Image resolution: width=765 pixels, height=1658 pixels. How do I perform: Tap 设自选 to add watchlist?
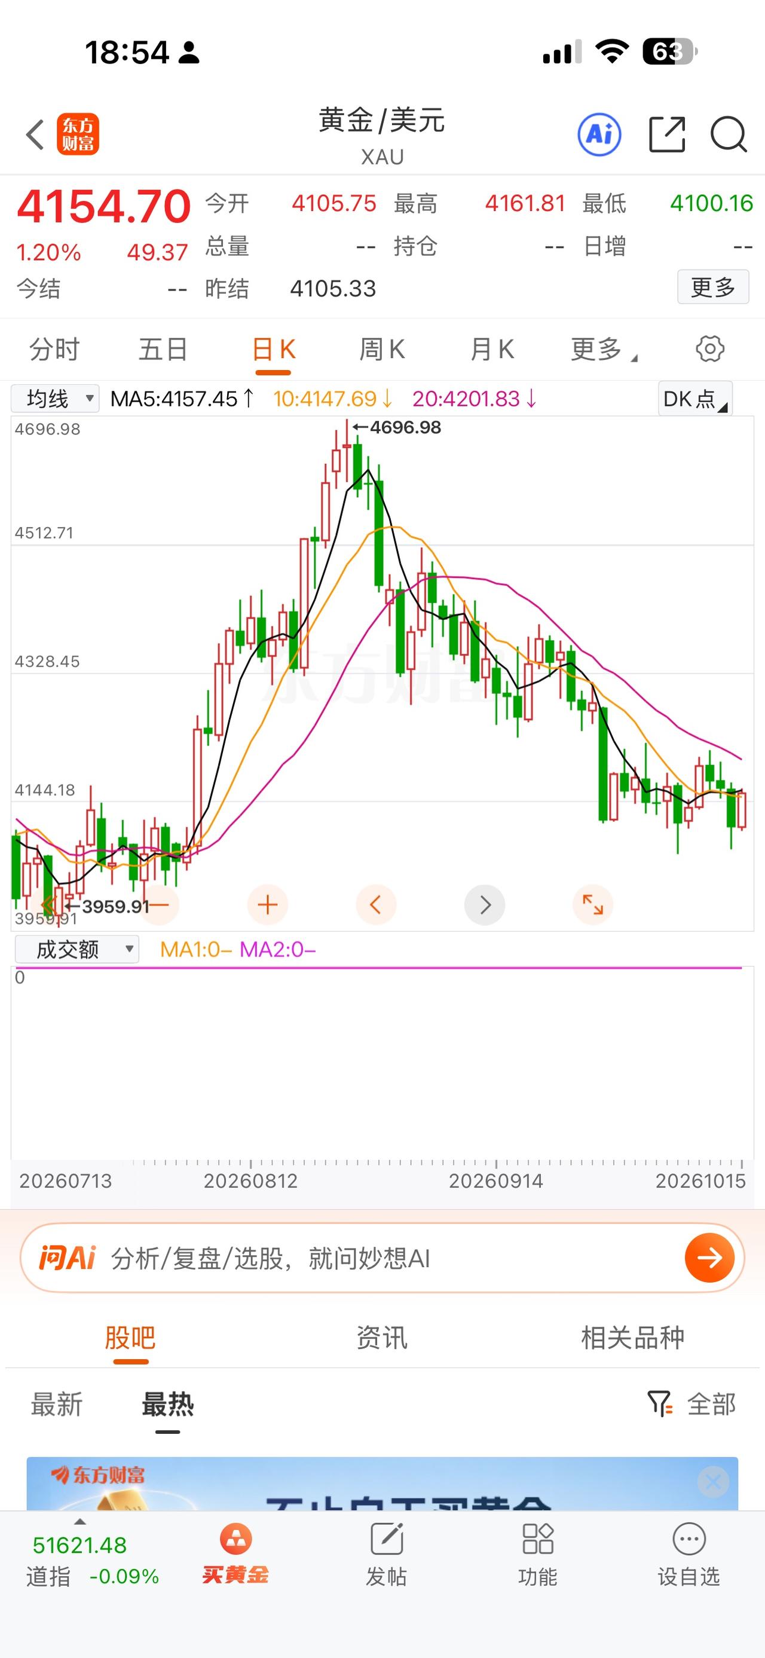688,1554
